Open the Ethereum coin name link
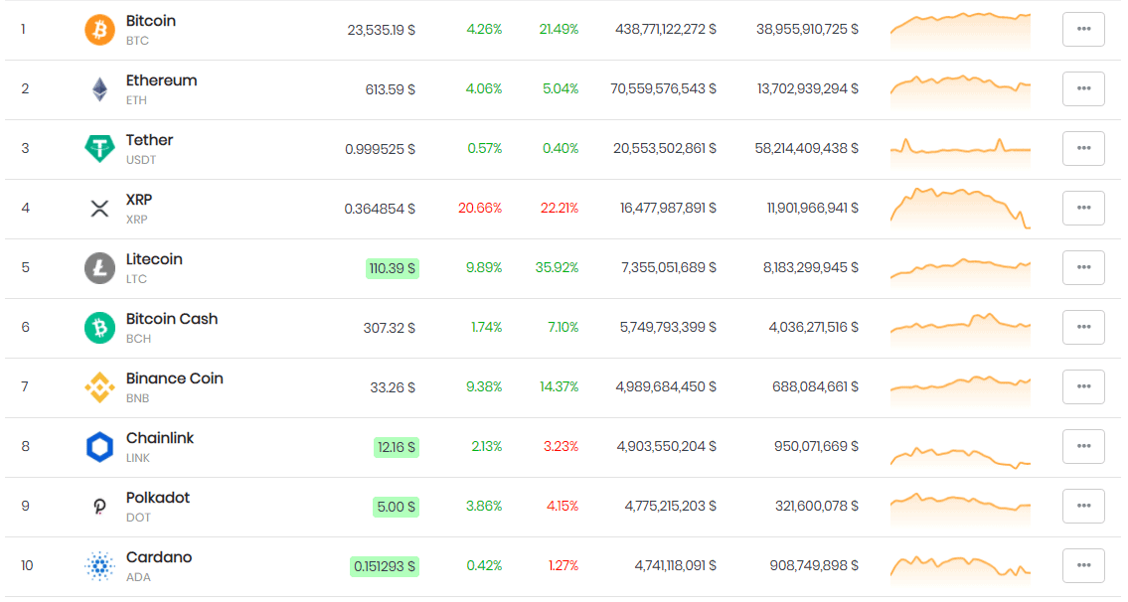 161,80
